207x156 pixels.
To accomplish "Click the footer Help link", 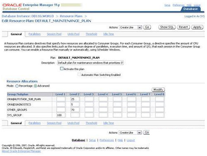I will (x=120, y=140).
